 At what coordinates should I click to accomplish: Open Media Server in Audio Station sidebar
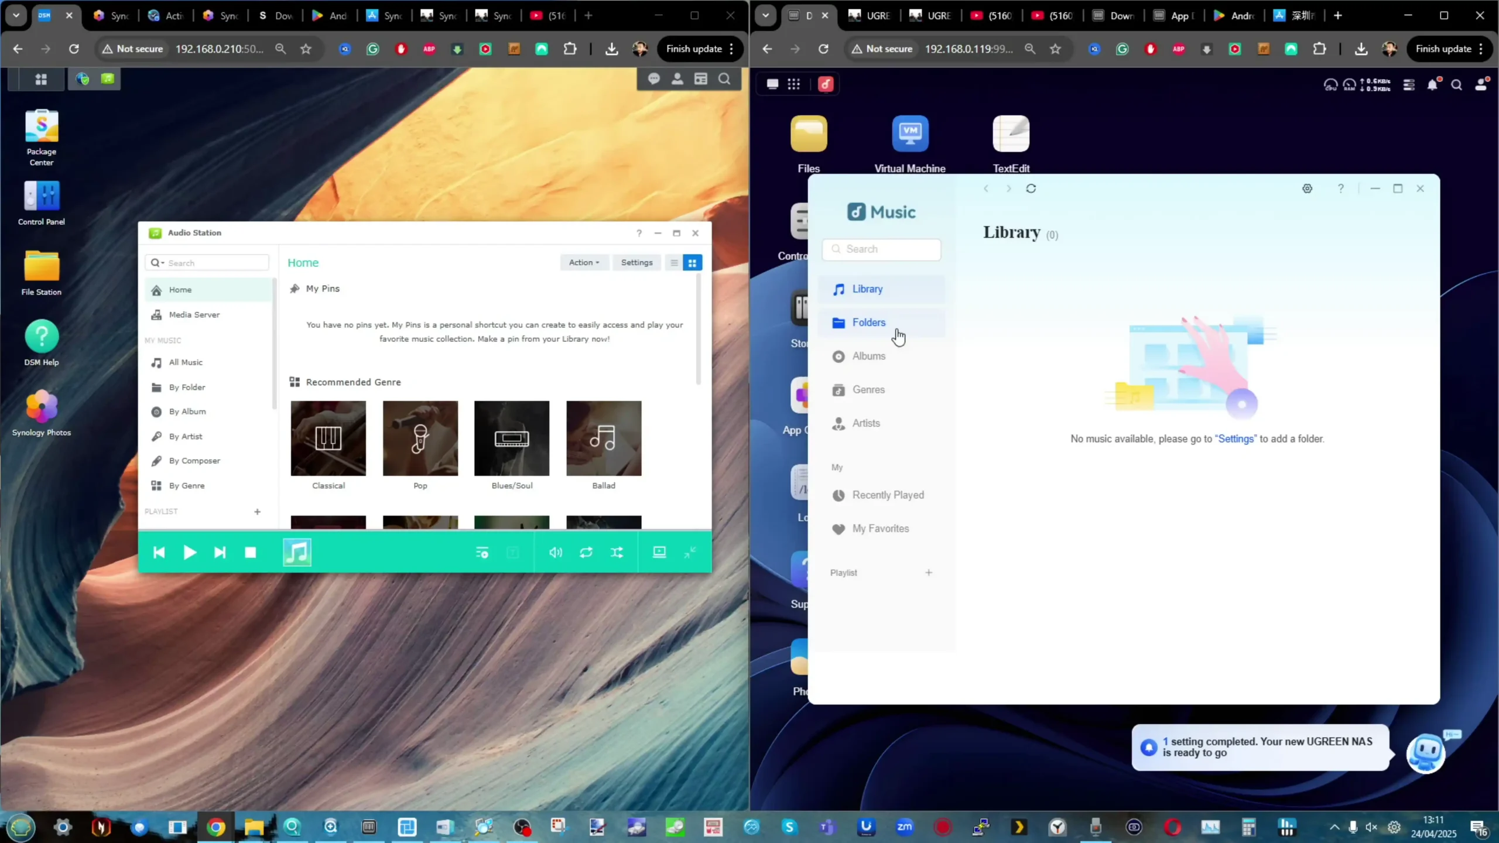pos(208,315)
